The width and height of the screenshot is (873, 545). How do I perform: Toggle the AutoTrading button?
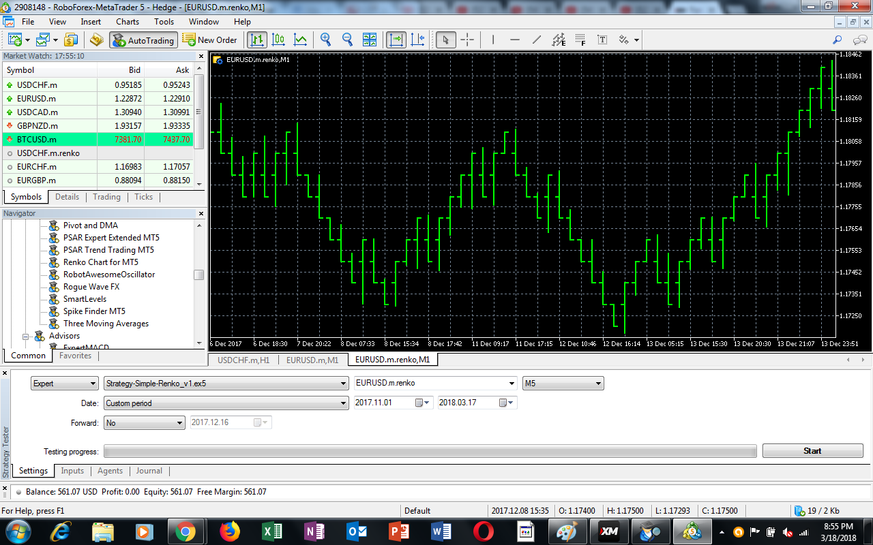(143, 40)
